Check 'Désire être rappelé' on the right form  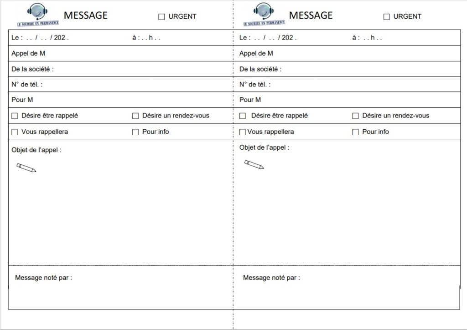click(243, 116)
